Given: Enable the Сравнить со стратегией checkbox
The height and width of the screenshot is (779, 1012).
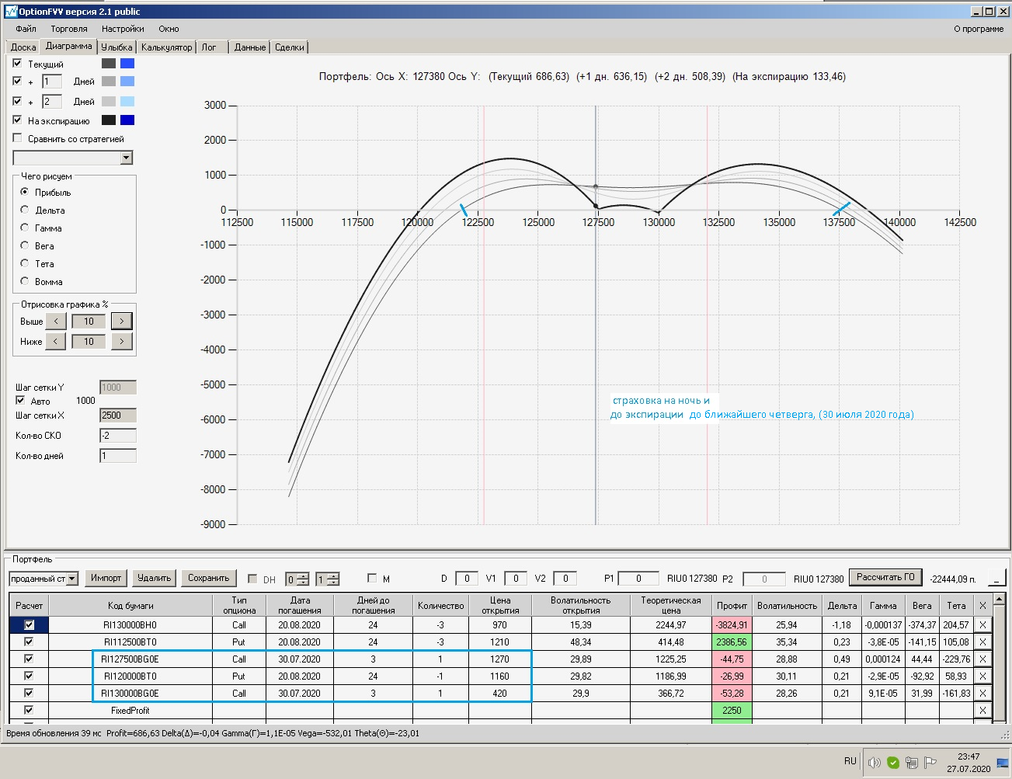Looking at the screenshot, I should pyautogui.click(x=17, y=138).
